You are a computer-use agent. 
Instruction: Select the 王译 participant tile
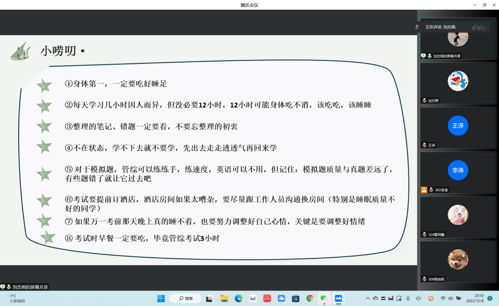tap(458, 127)
